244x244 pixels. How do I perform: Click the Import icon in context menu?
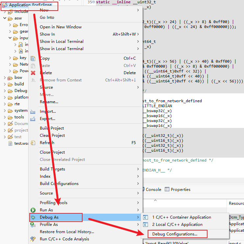(33, 111)
